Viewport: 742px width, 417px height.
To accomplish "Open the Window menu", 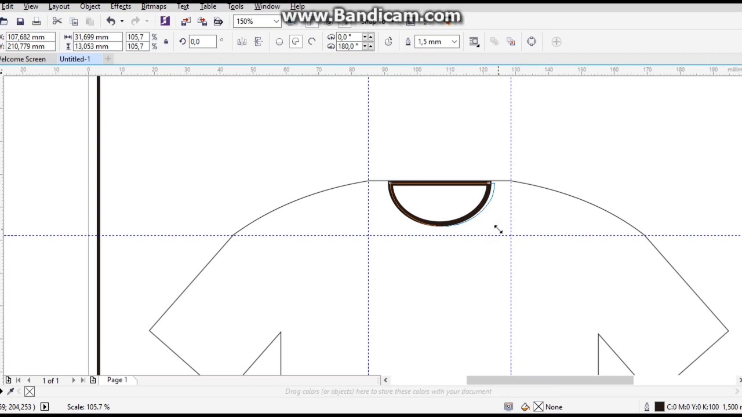I will pyautogui.click(x=267, y=6).
